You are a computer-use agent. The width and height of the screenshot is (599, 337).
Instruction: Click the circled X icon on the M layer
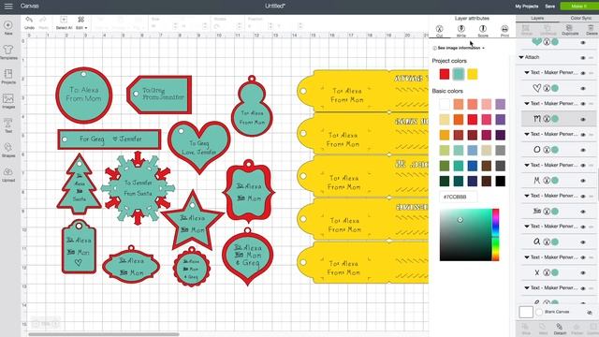tap(547, 119)
